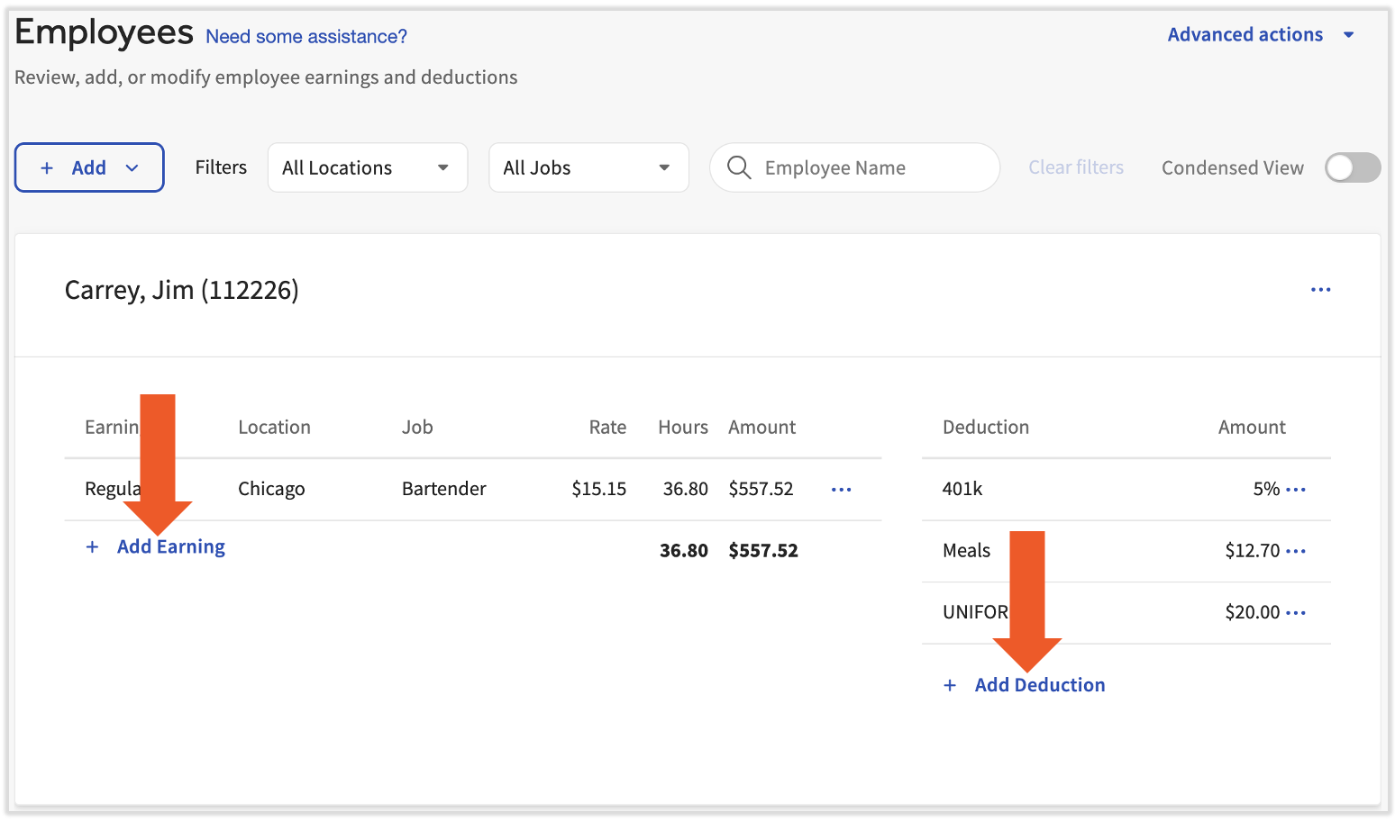Viewport: 1395px width, 821px height.
Task: Open the employee search magnifier icon
Action: point(739,167)
